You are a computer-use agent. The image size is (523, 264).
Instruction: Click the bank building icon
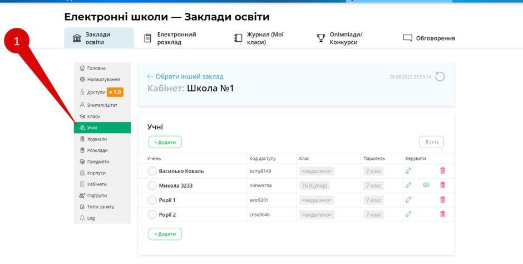77,38
